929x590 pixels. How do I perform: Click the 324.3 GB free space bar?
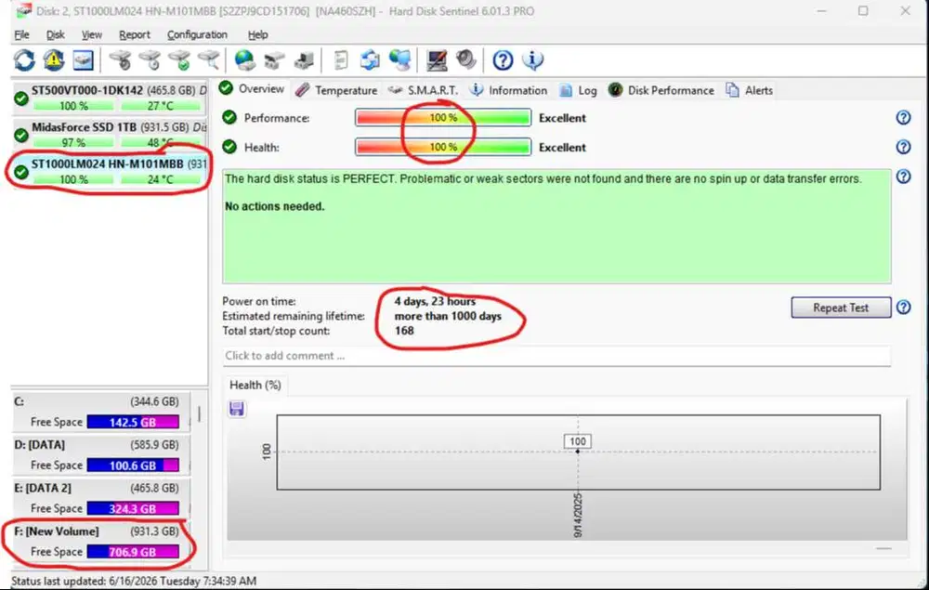coord(133,509)
